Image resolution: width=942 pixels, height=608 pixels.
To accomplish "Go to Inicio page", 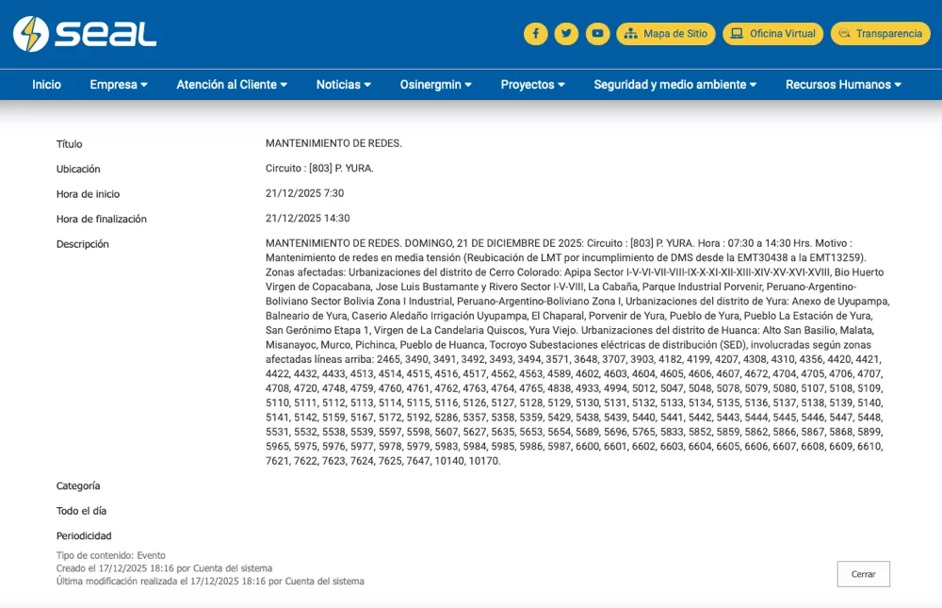I will (46, 85).
